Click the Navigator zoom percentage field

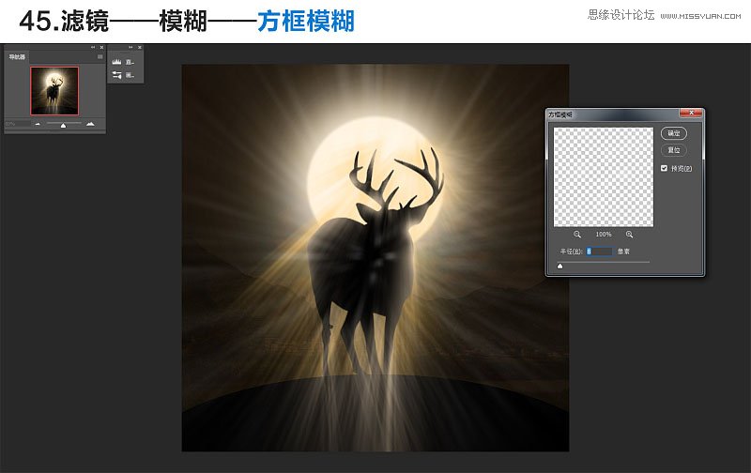18,124
